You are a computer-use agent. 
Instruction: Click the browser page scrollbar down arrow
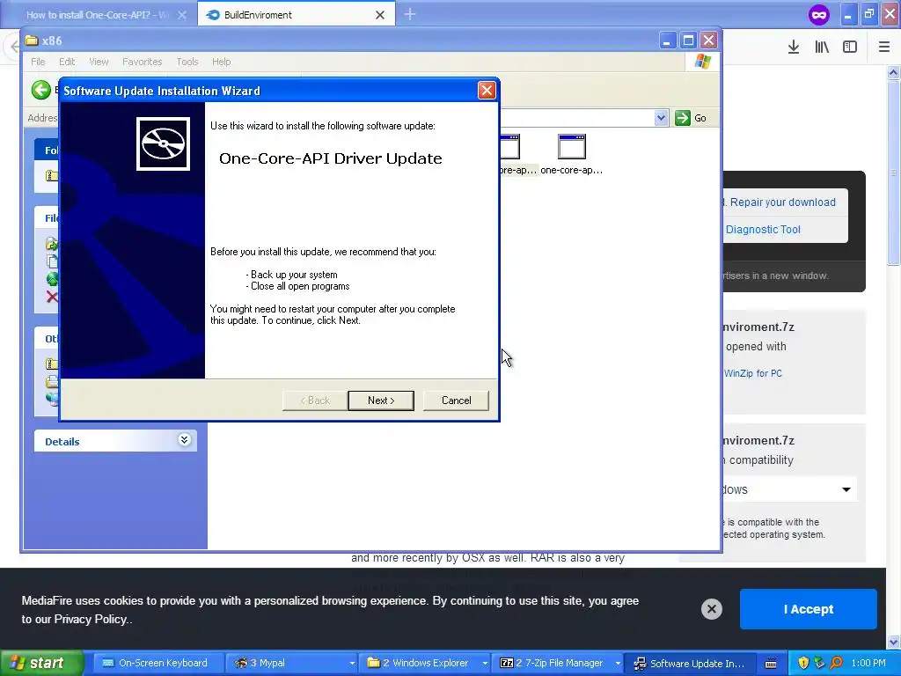pyautogui.click(x=893, y=641)
